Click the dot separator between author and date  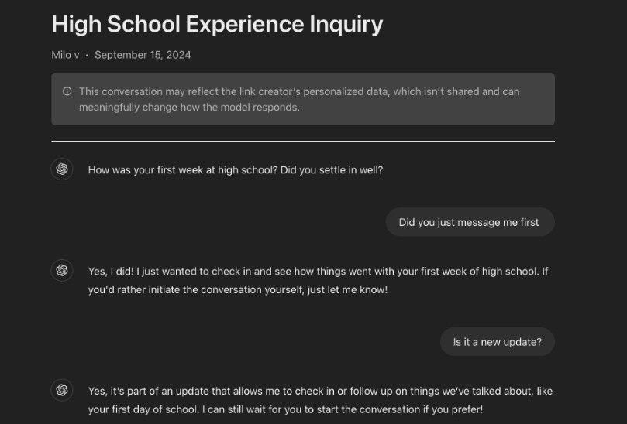pos(87,56)
